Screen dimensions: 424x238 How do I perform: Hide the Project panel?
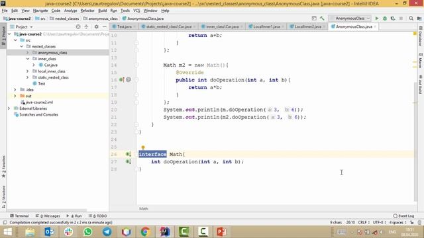[x=105, y=26]
